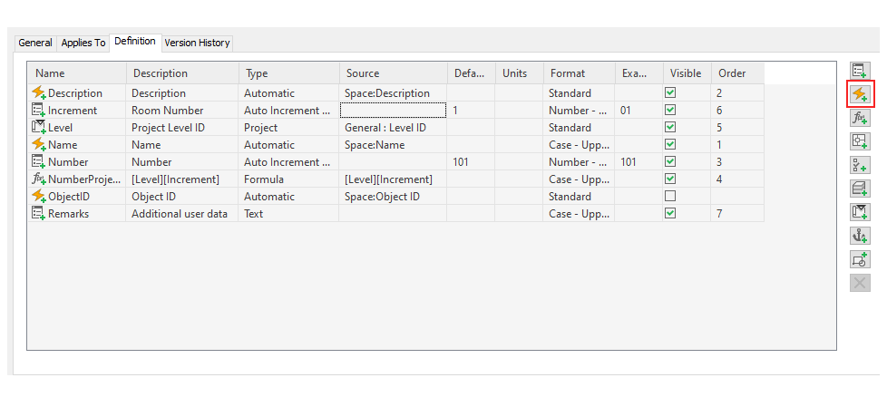
Task: Click the Order column header
Action: (x=737, y=73)
